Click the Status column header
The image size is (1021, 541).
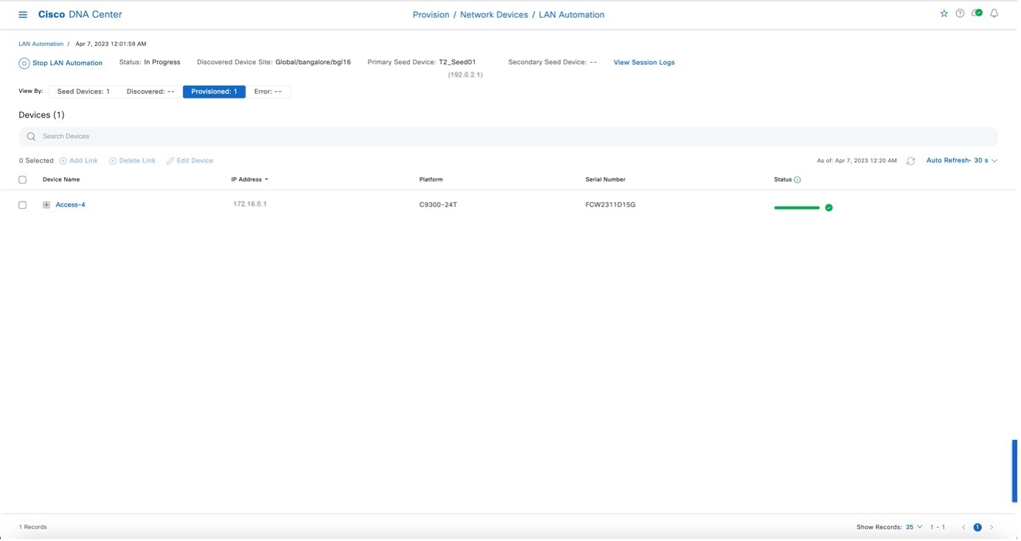point(786,180)
